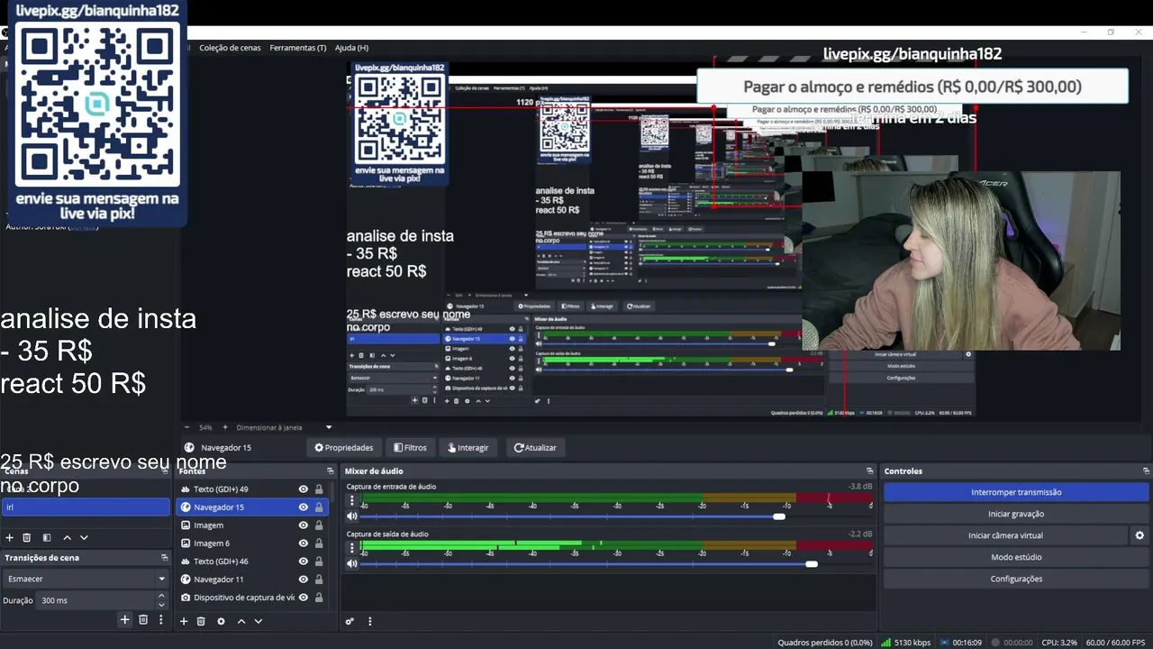The image size is (1153, 649).
Task: Zoom in the preview with plus
Action: (x=225, y=427)
